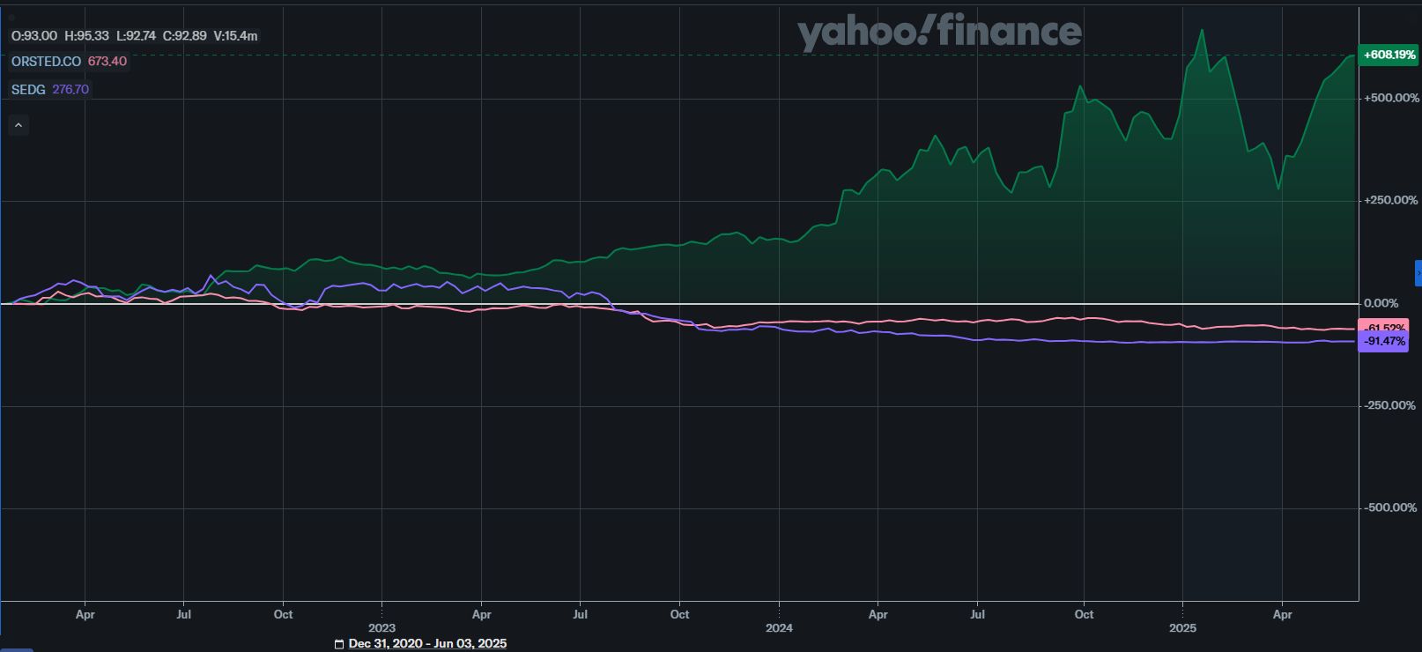Click the purple -91.47% price tag
Viewport: 1422px width, 652px height.
tap(1384, 342)
